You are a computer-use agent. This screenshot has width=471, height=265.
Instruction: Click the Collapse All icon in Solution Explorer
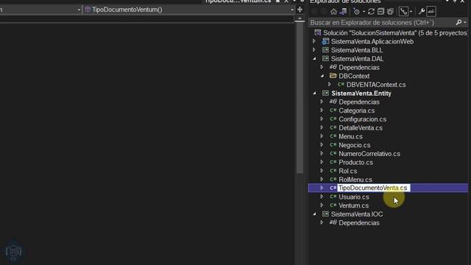click(x=380, y=12)
